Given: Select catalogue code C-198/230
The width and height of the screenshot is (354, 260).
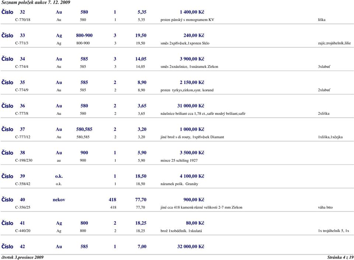Looking at the screenshot, I should pyautogui.click(x=24, y=160).
